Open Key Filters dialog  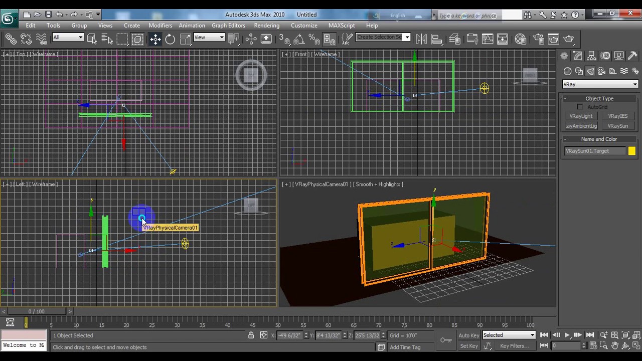[x=514, y=346]
